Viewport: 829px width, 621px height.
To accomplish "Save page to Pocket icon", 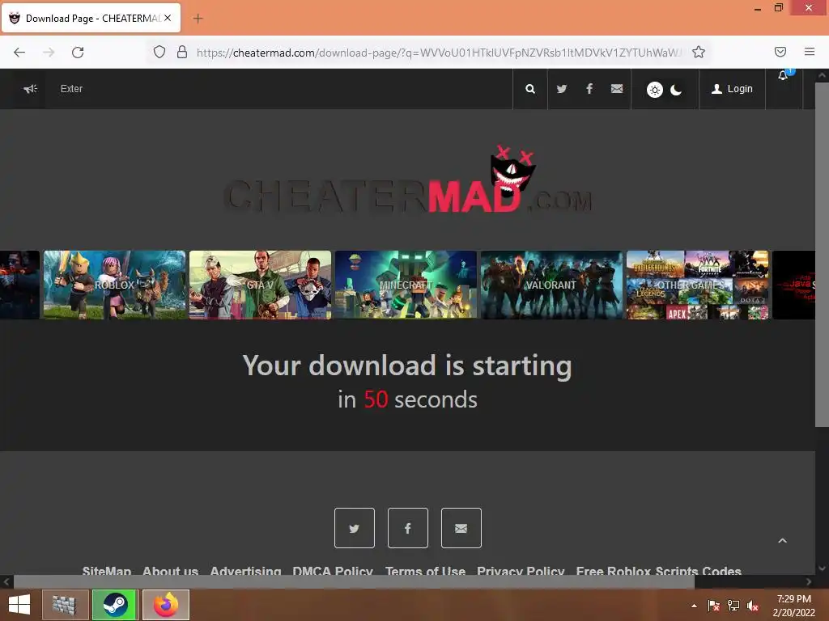I will coord(780,52).
